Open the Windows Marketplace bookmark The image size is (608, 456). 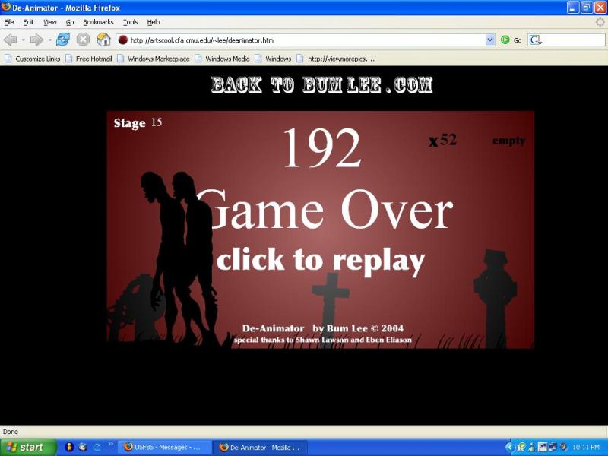point(154,59)
